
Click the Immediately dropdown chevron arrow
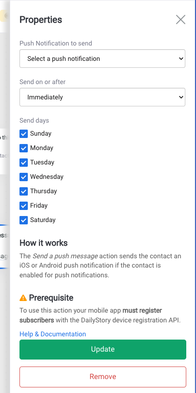pyautogui.click(x=181, y=97)
